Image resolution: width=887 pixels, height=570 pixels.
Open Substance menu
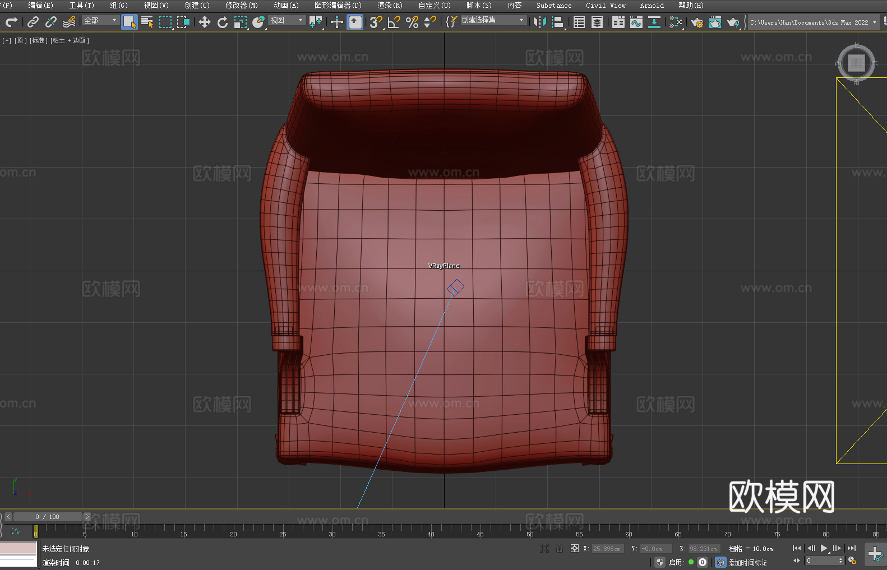point(554,5)
